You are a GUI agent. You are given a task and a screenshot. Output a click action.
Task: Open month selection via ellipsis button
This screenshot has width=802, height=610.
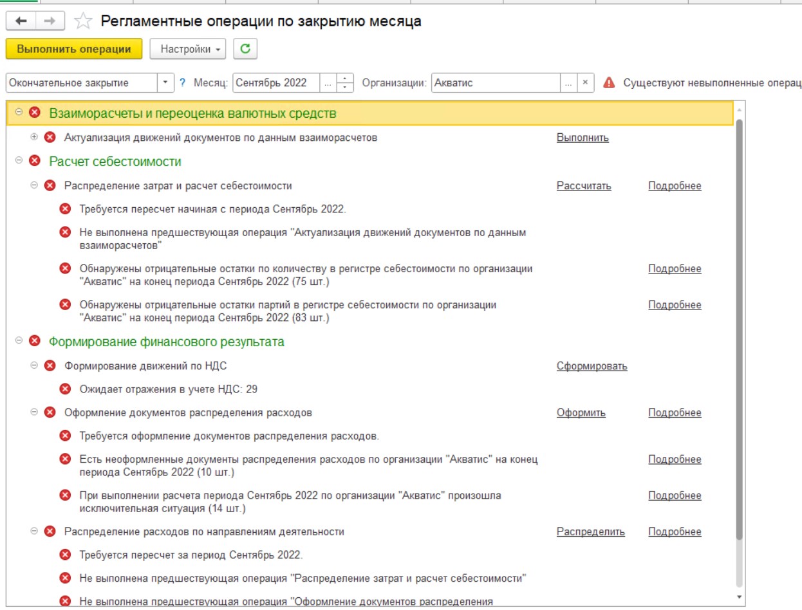pyautogui.click(x=328, y=83)
